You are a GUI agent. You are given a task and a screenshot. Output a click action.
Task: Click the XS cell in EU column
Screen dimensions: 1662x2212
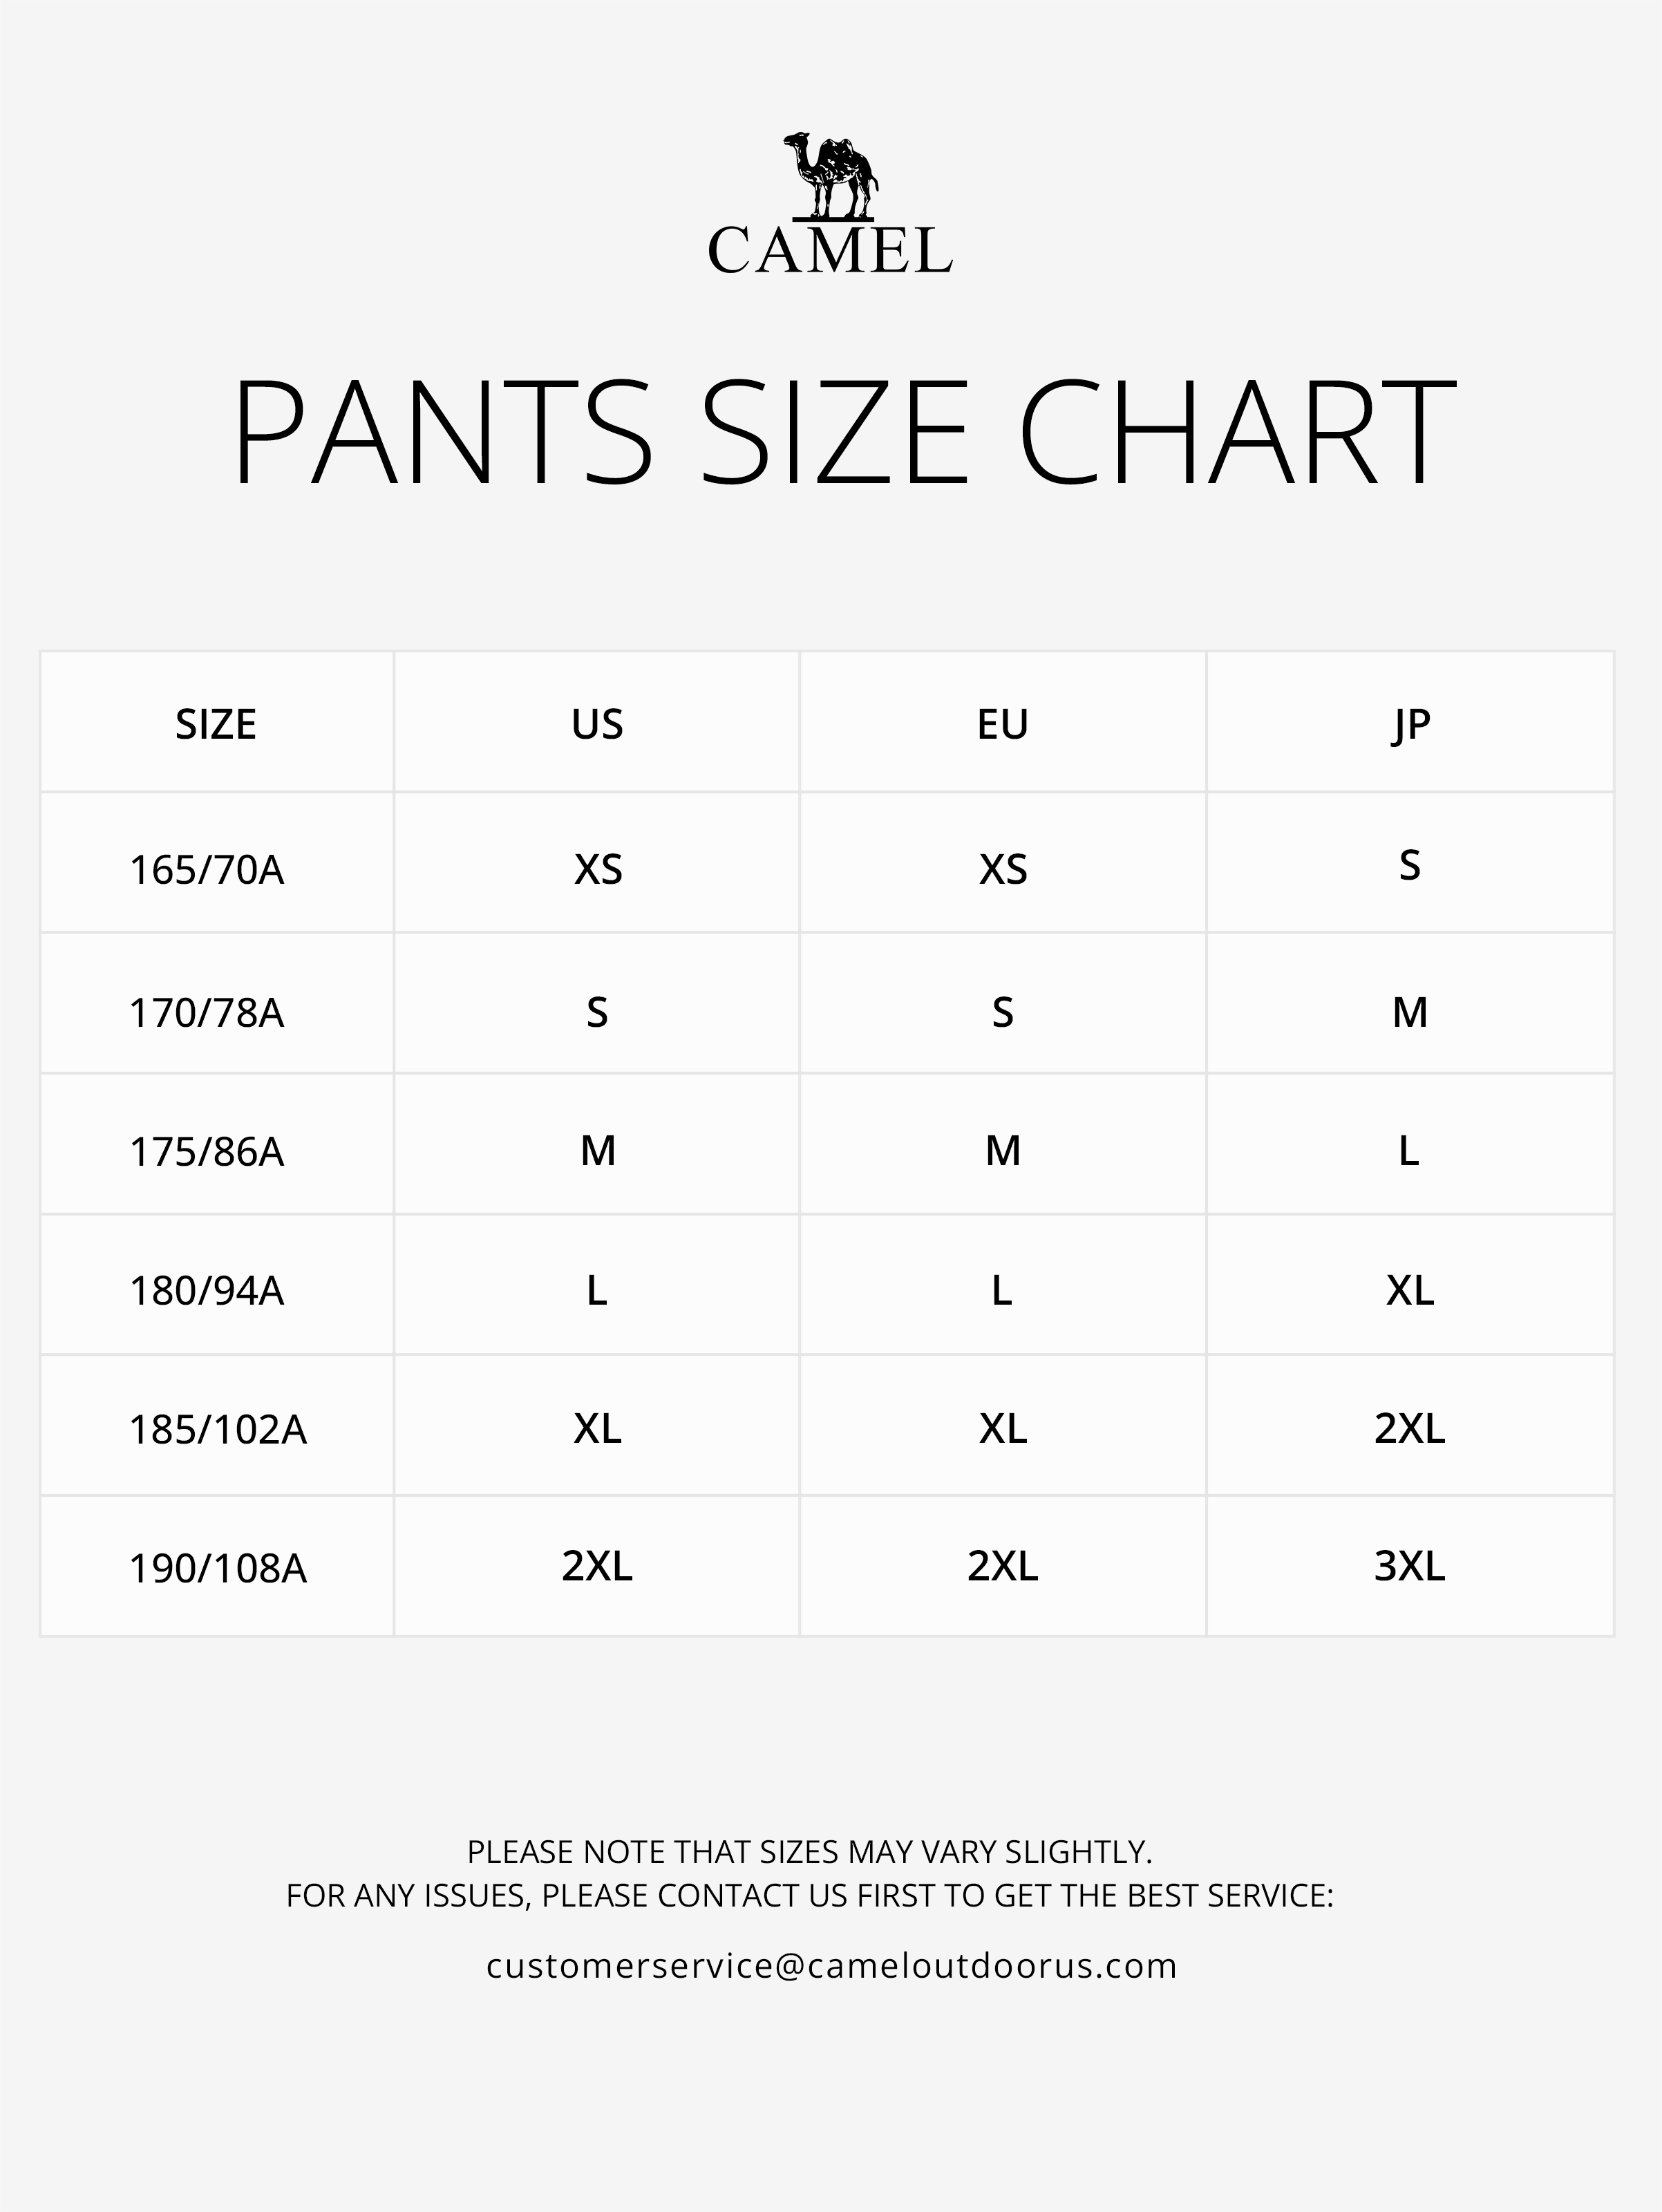tap(1003, 869)
